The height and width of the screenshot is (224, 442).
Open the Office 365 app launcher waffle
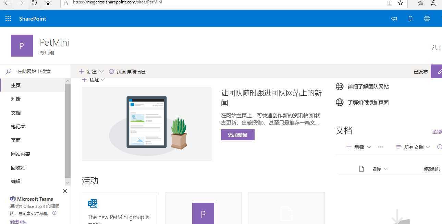tap(8, 19)
